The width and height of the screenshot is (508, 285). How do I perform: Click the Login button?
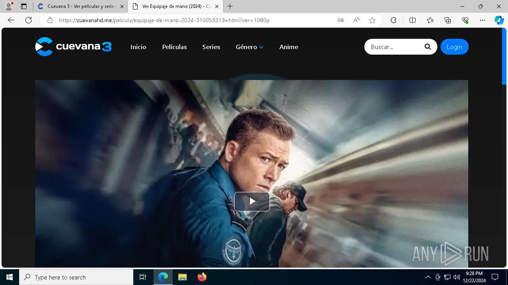click(x=454, y=47)
